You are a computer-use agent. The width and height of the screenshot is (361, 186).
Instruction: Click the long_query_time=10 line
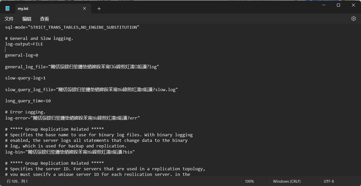point(28,101)
